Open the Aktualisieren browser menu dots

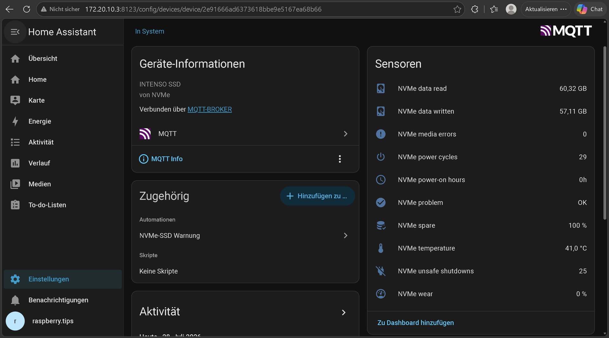click(563, 9)
